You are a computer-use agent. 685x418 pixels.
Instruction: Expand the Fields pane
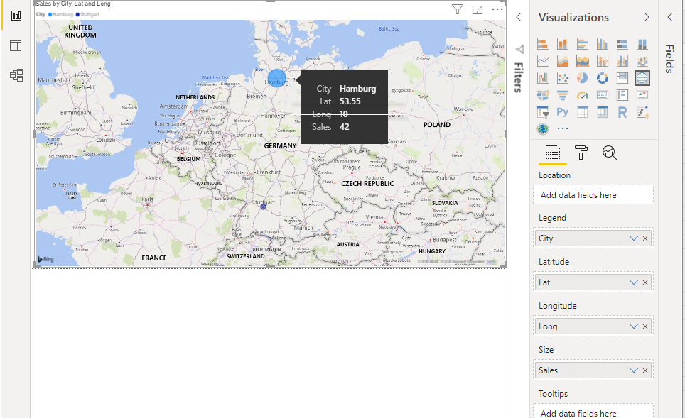669,17
